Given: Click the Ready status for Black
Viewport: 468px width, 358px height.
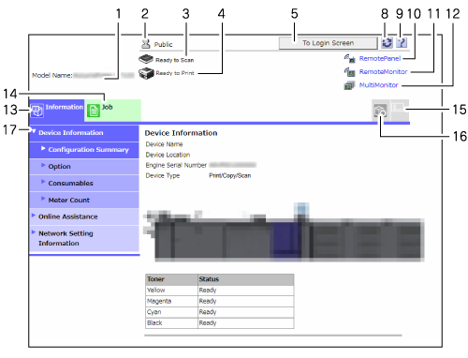Looking at the screenshot, I should coord(208,323).
